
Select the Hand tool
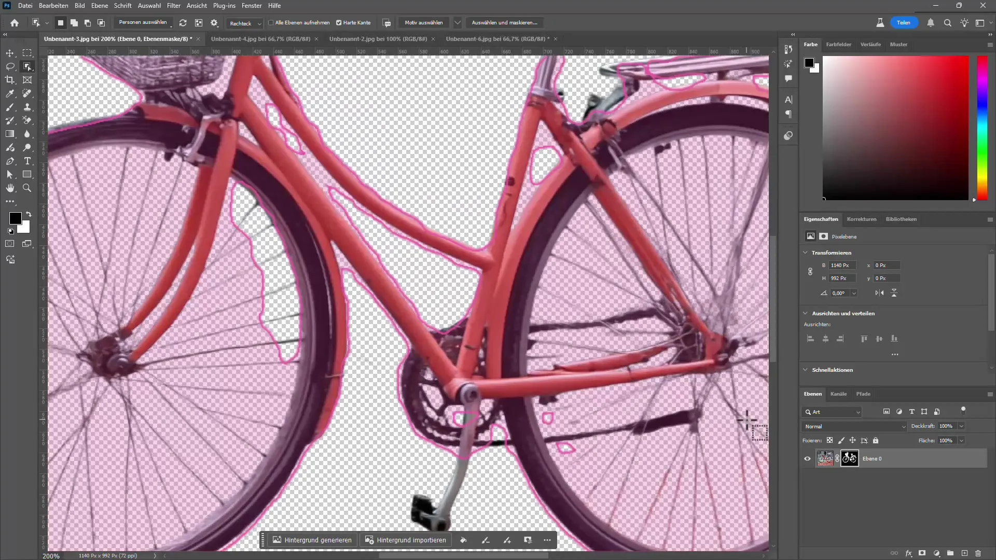(10, 188)
